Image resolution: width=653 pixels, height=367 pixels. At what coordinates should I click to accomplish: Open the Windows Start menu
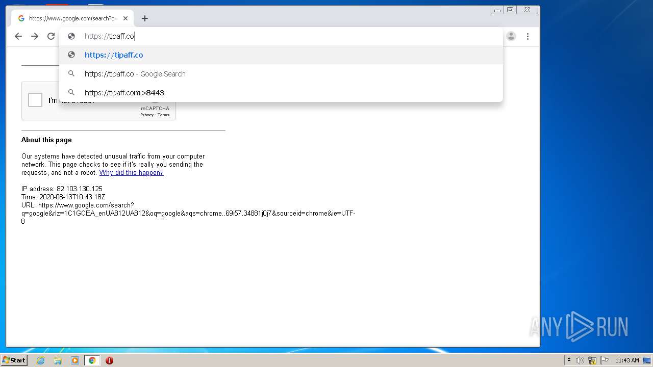(14, 360)
